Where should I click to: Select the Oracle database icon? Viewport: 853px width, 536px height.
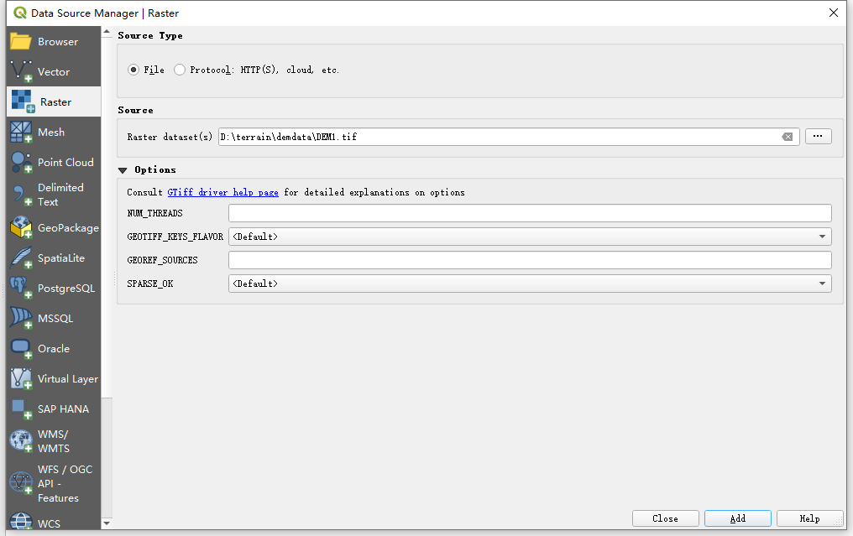[x=21, y=348]
